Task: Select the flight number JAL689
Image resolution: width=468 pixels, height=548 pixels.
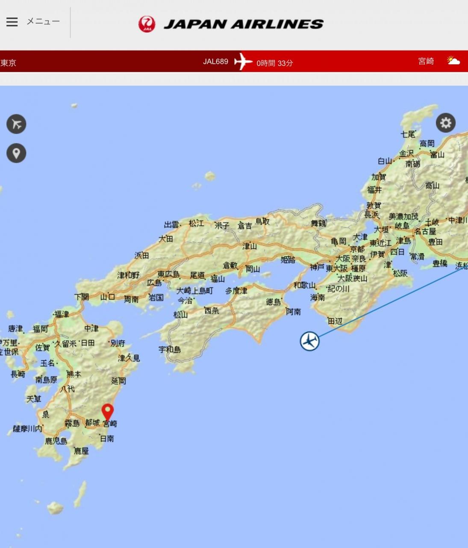Action: click(x=215, y=62)
